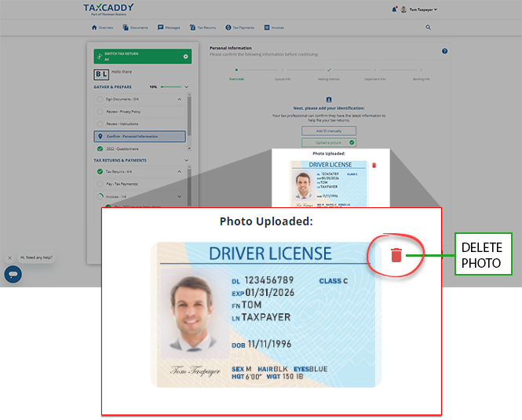Open the Invoices nav icon
522x420 pixels.
point(267,27)
